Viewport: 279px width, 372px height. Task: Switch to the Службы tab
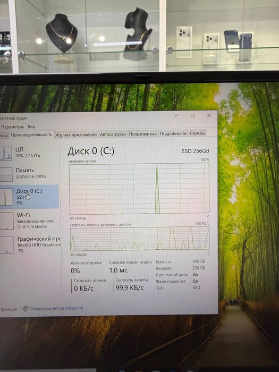pyautogui.click(x=197, y=133)
